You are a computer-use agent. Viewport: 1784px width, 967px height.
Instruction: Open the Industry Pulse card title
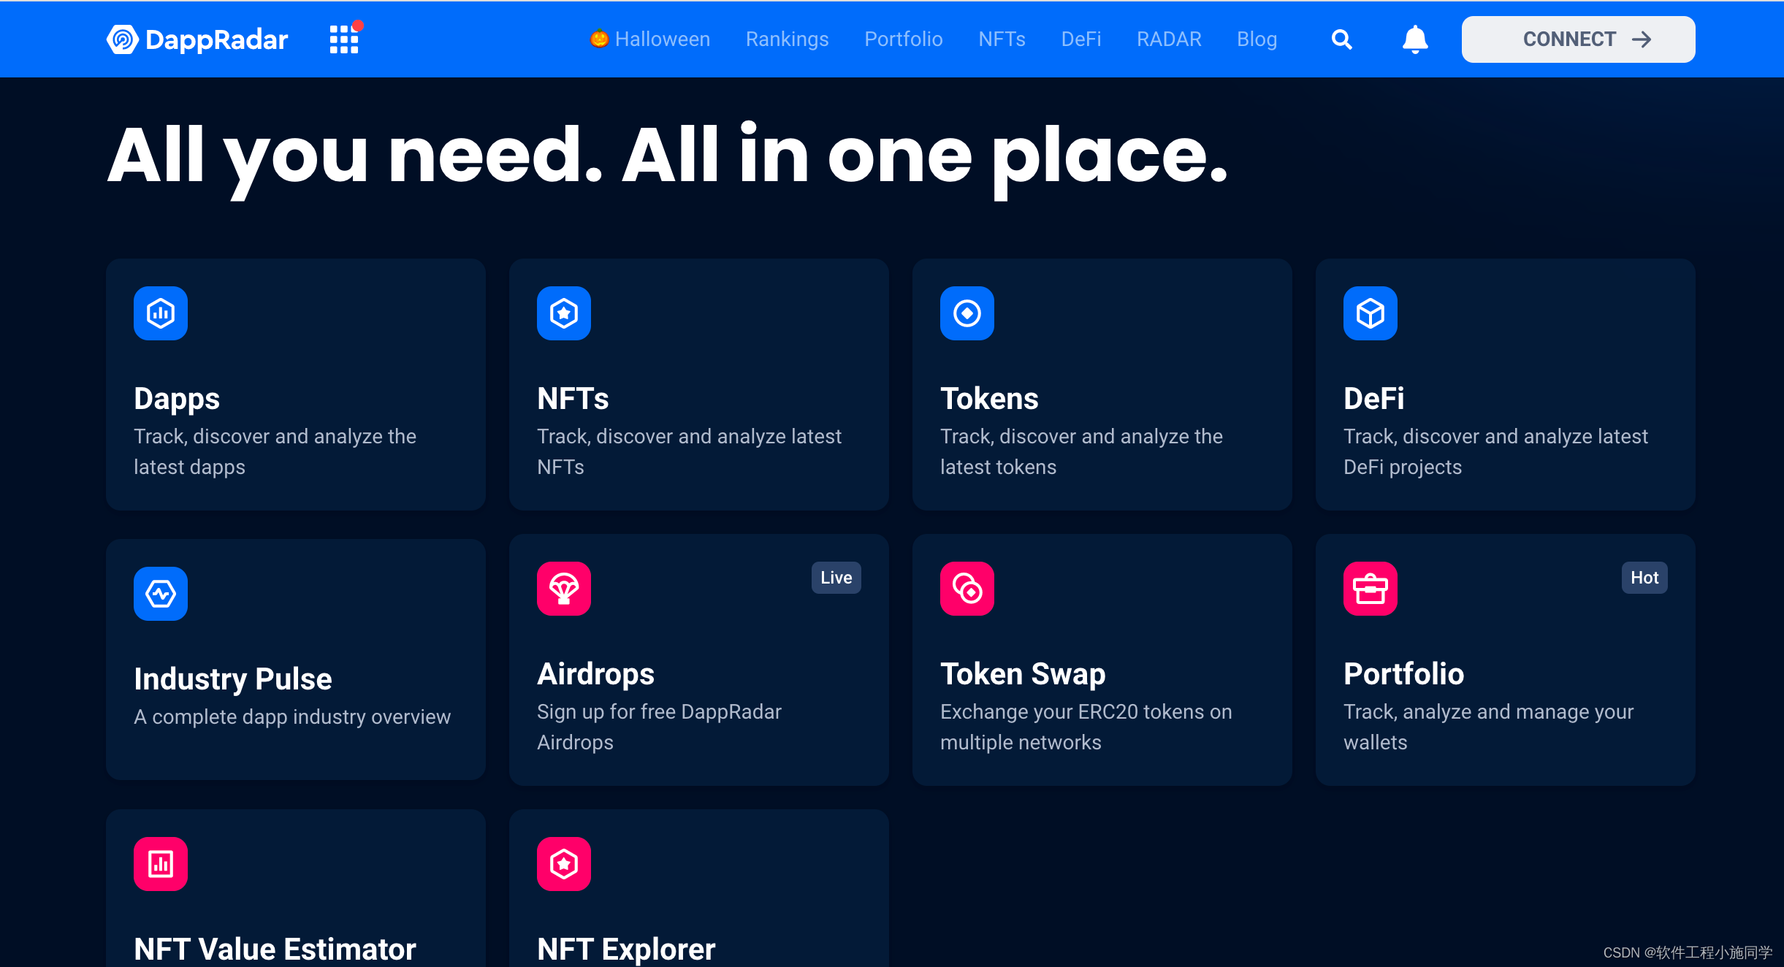pos(233,679)
